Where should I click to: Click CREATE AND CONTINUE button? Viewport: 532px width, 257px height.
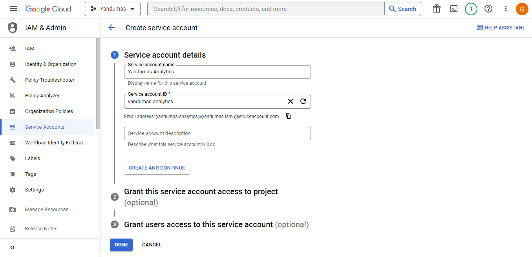click(x=157, y=168)
